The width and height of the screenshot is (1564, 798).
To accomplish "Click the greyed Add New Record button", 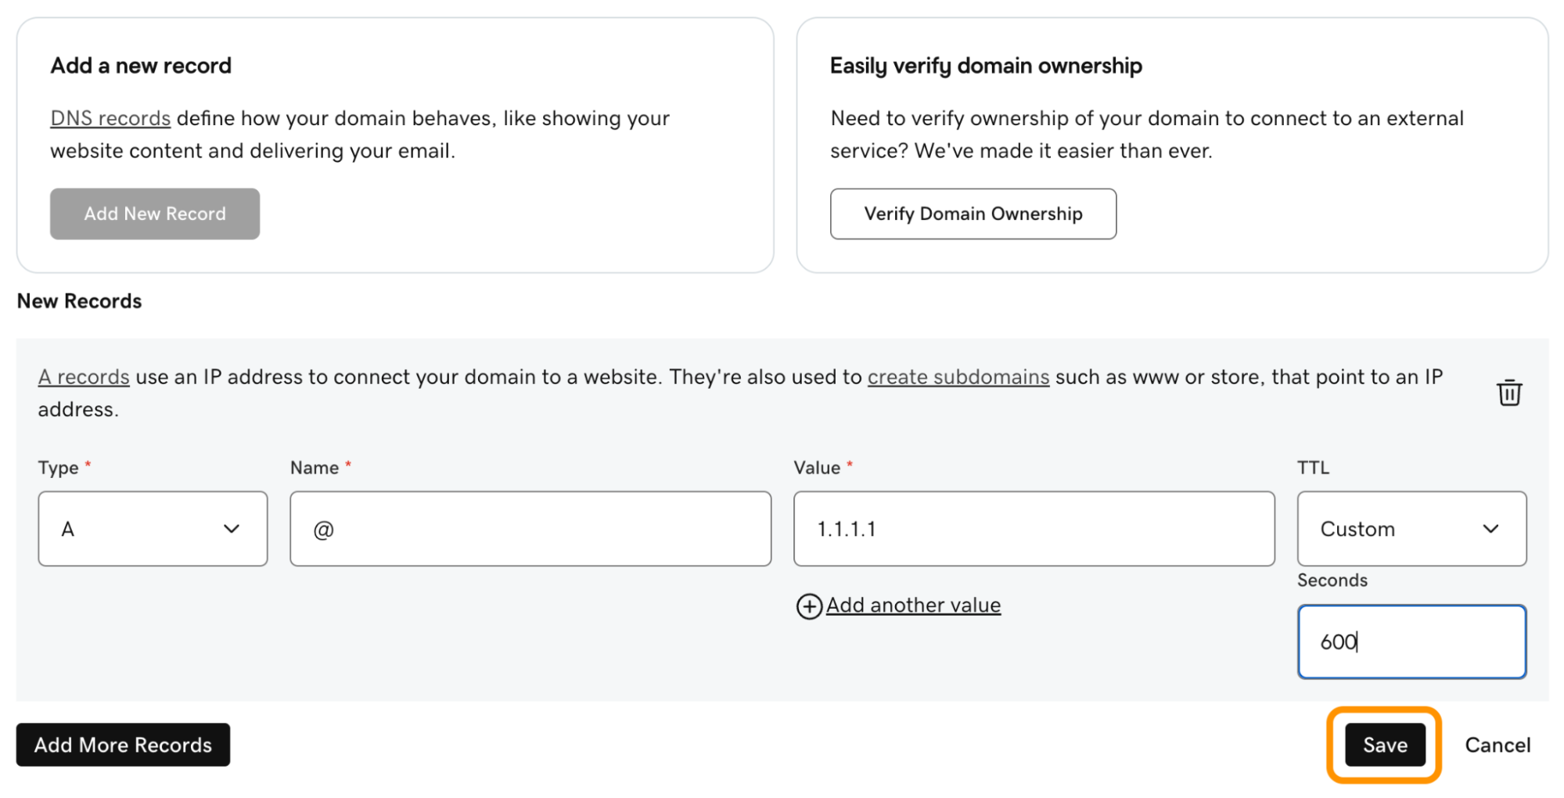I will pyautogui.click(x=155, y=214).
